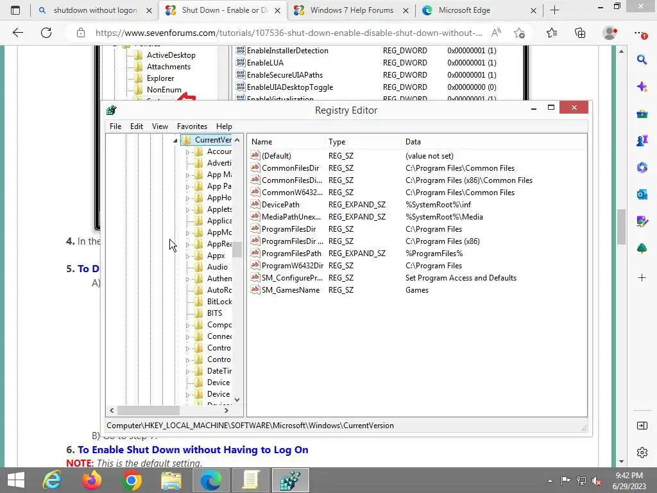Viewport: 657px width, 493px height.
Task: Click the CommonFilesDir value icon
Action: pos(255,168)
